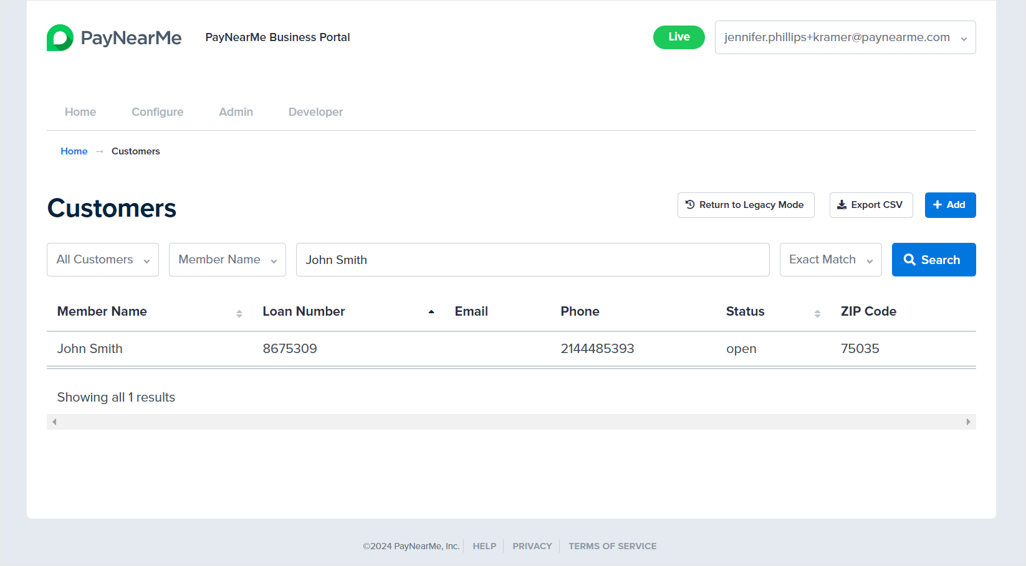Follow the Home breadcrumb link
Image resolution: width=1026 pixels, height=566 pixels.
(74, 151)
